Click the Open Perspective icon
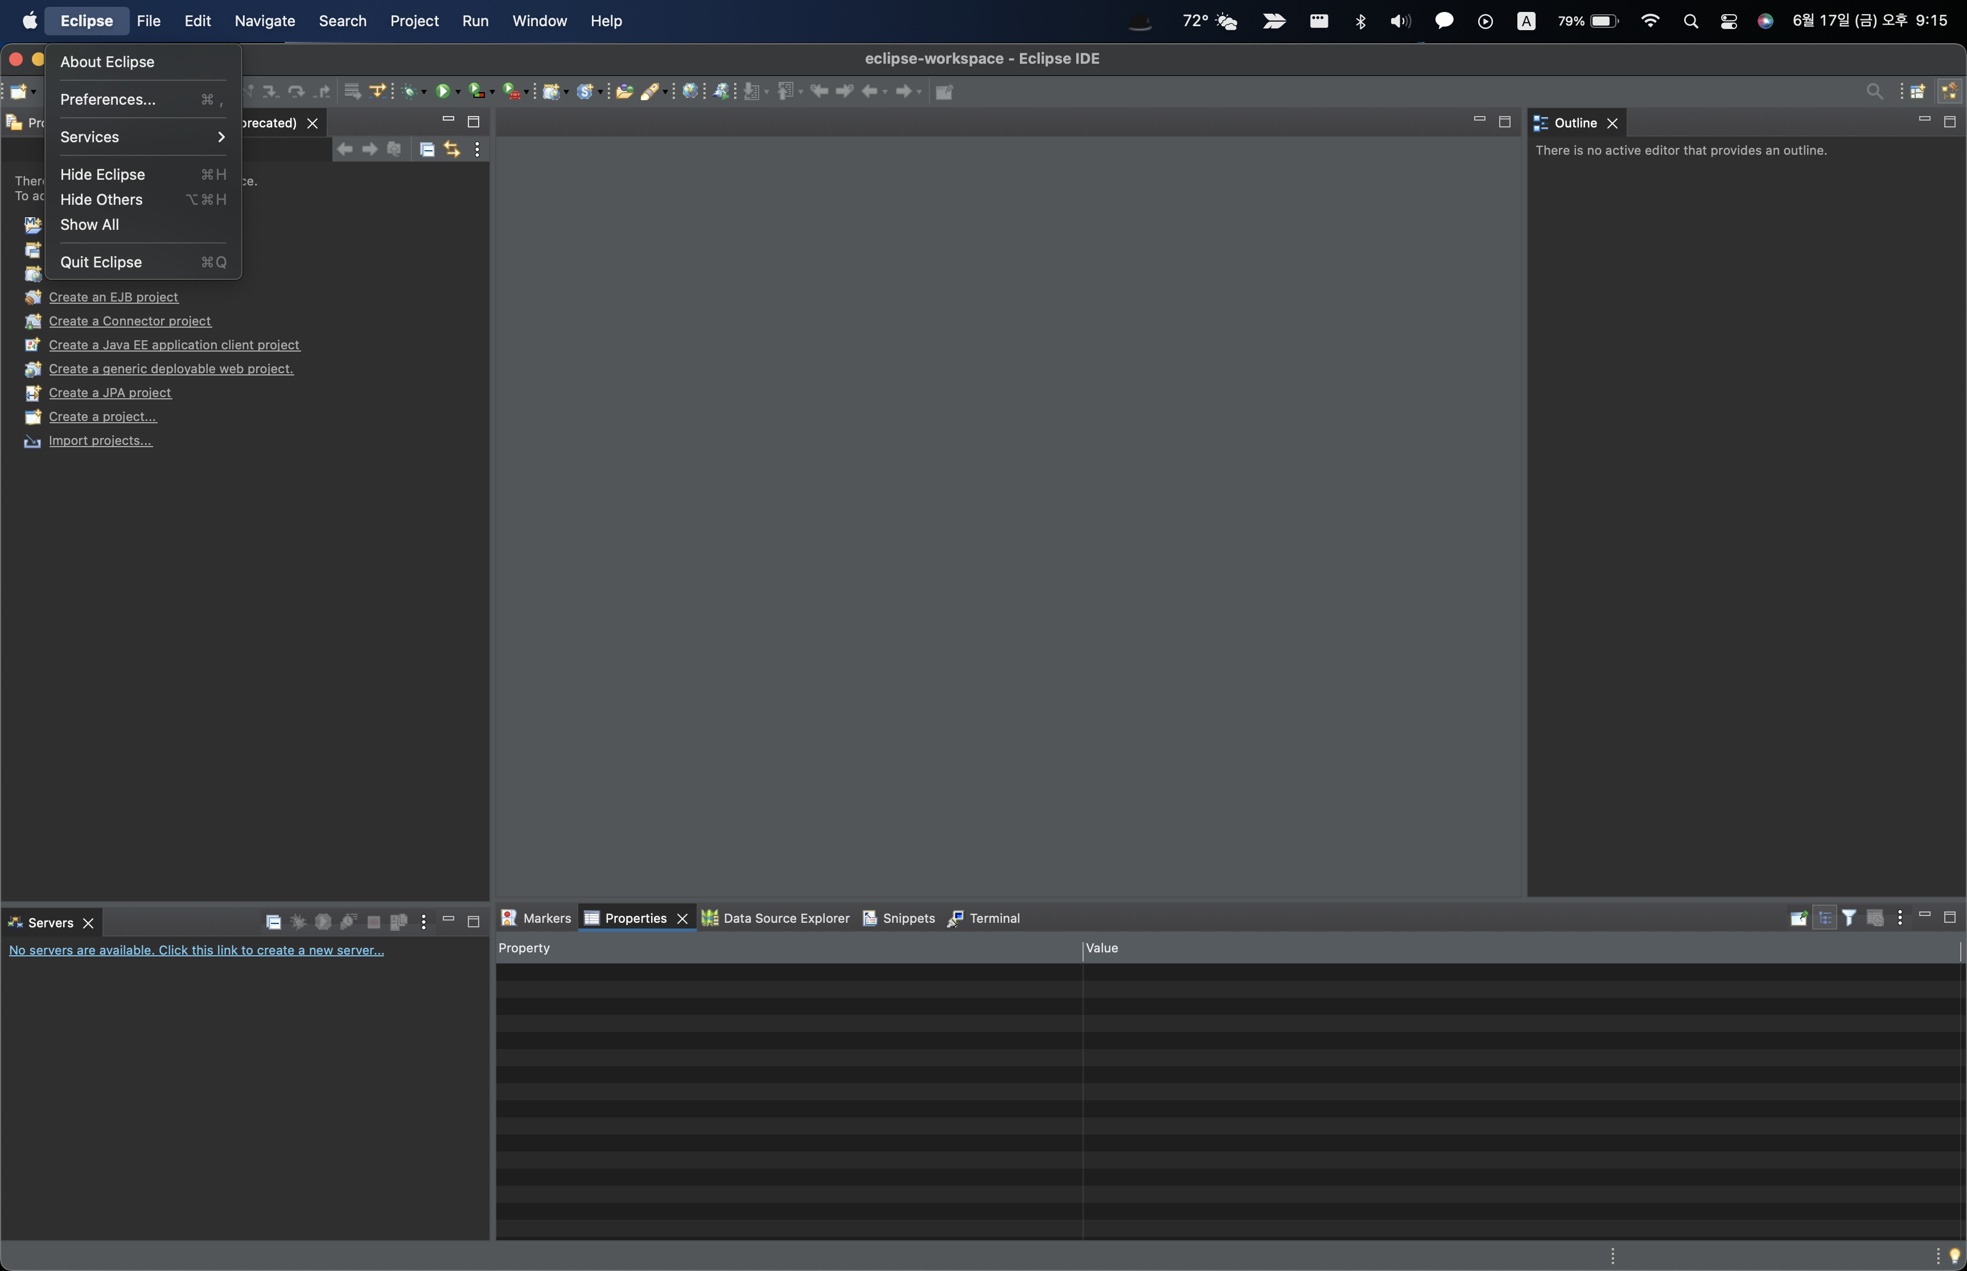 tap(1917, 91)
